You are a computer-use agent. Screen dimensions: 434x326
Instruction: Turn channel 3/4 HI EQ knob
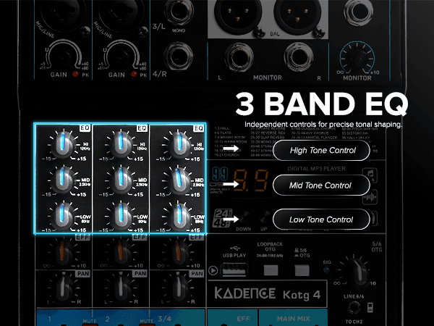point(179,144)
